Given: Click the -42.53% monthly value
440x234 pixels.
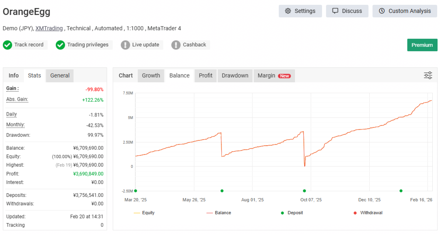Looking at the screenshot, I should pyautogui.click(x=95, y=125).
